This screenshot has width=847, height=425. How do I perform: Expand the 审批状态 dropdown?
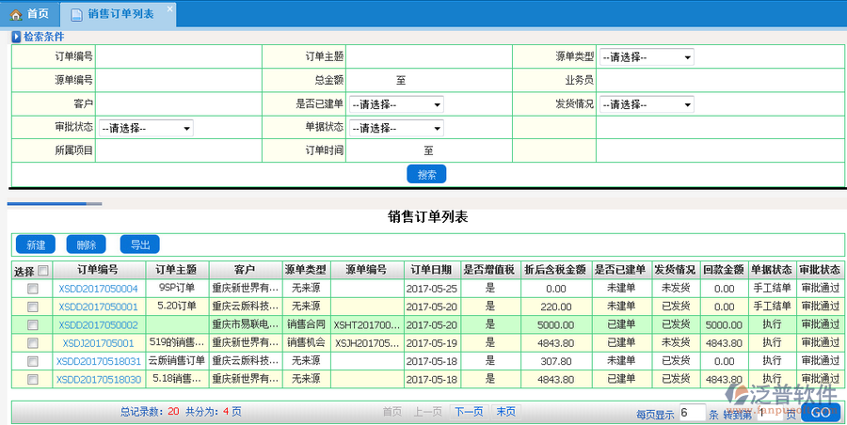click(x=146, y=128)
